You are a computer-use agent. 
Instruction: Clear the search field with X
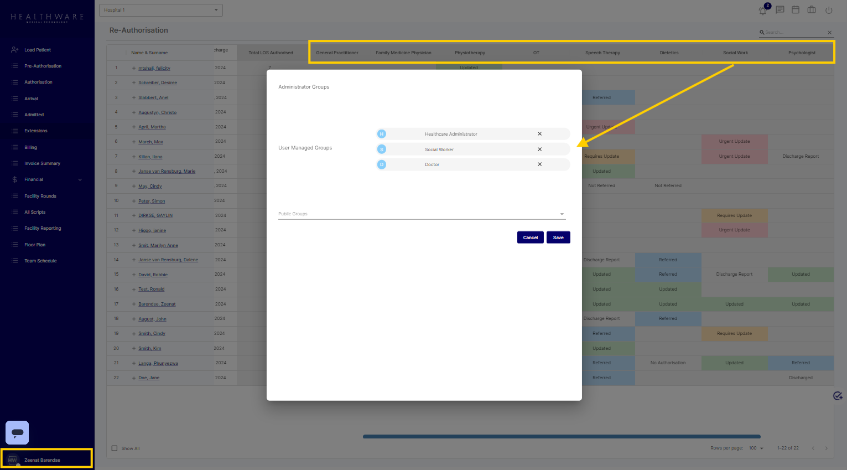[829, 33]
